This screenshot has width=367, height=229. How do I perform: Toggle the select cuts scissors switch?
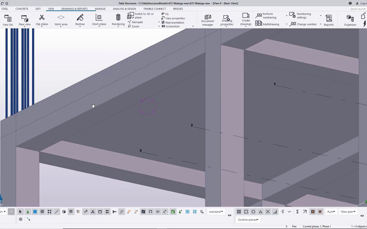(93, 212)
